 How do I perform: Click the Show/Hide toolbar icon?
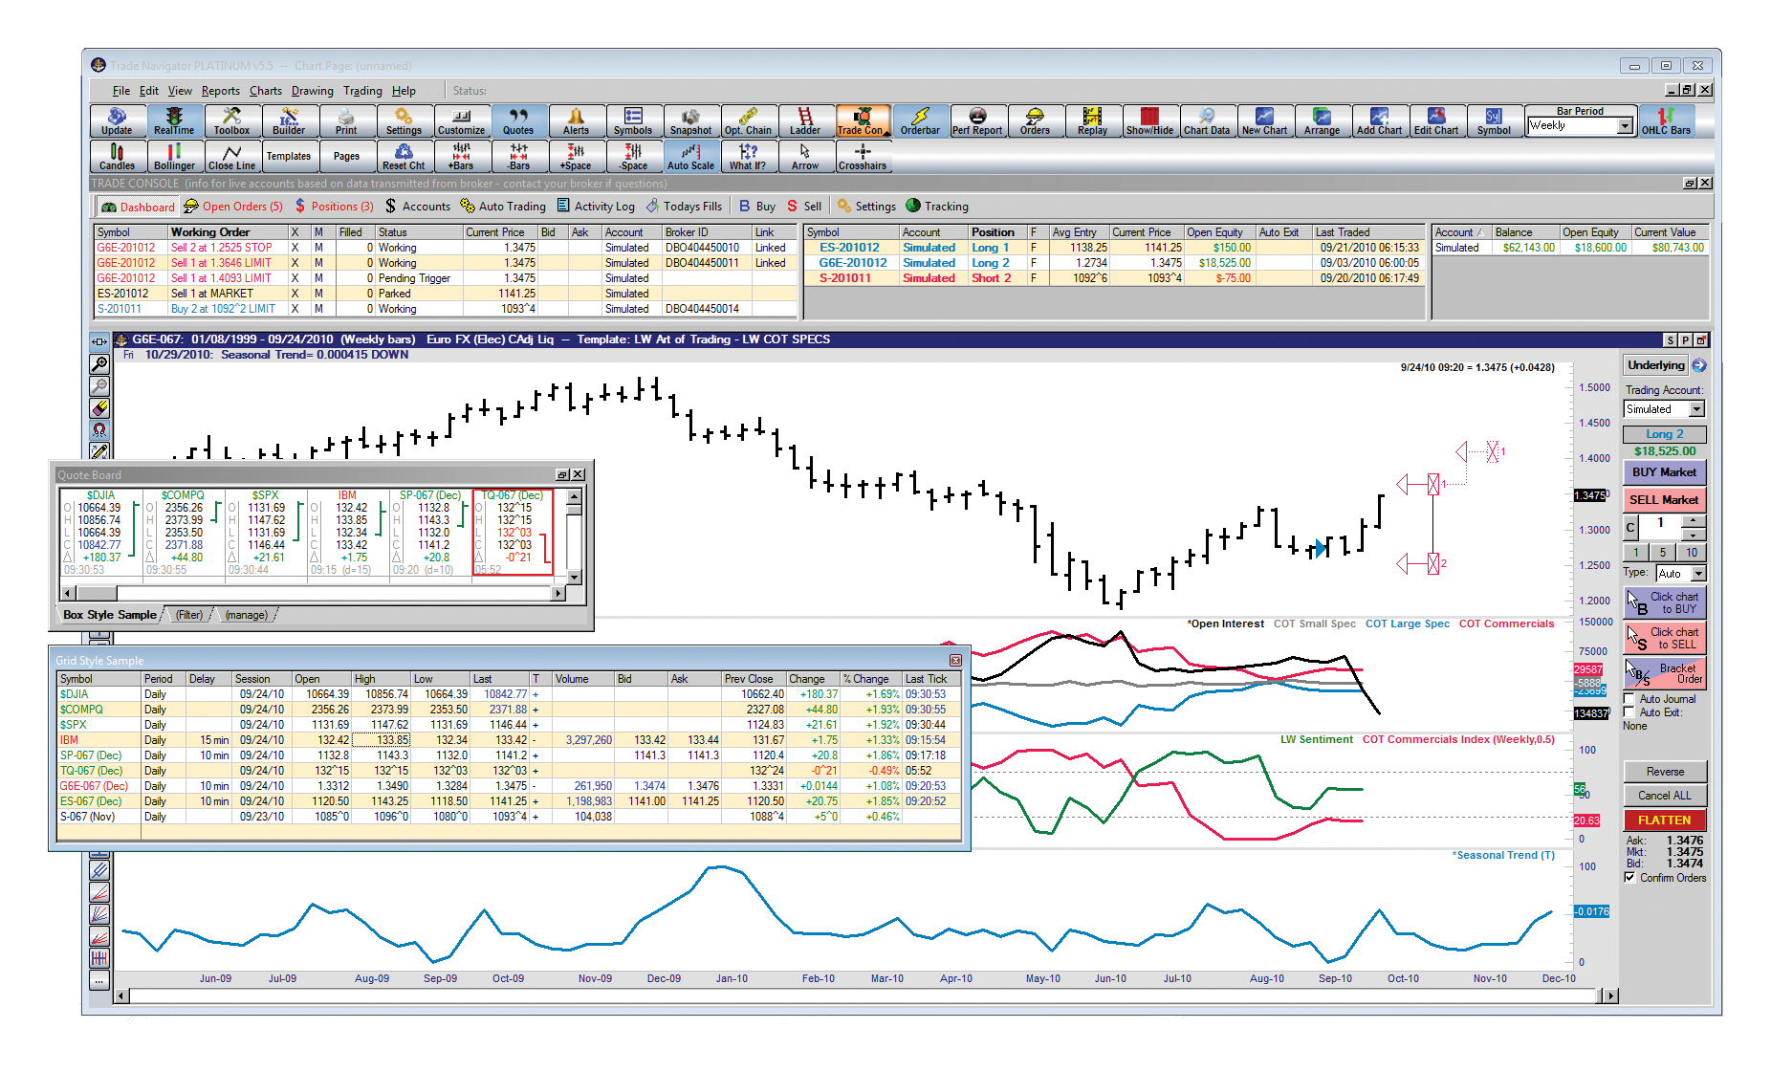(x=1149, y=121)
